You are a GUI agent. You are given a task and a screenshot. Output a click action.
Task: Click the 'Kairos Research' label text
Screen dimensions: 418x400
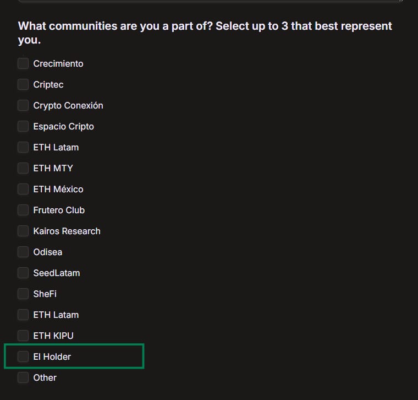click(67, 231)
